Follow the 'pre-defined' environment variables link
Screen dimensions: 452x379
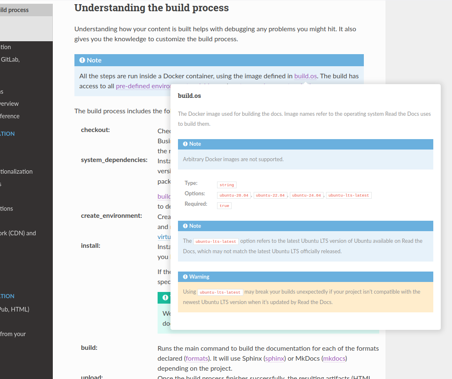143,86
